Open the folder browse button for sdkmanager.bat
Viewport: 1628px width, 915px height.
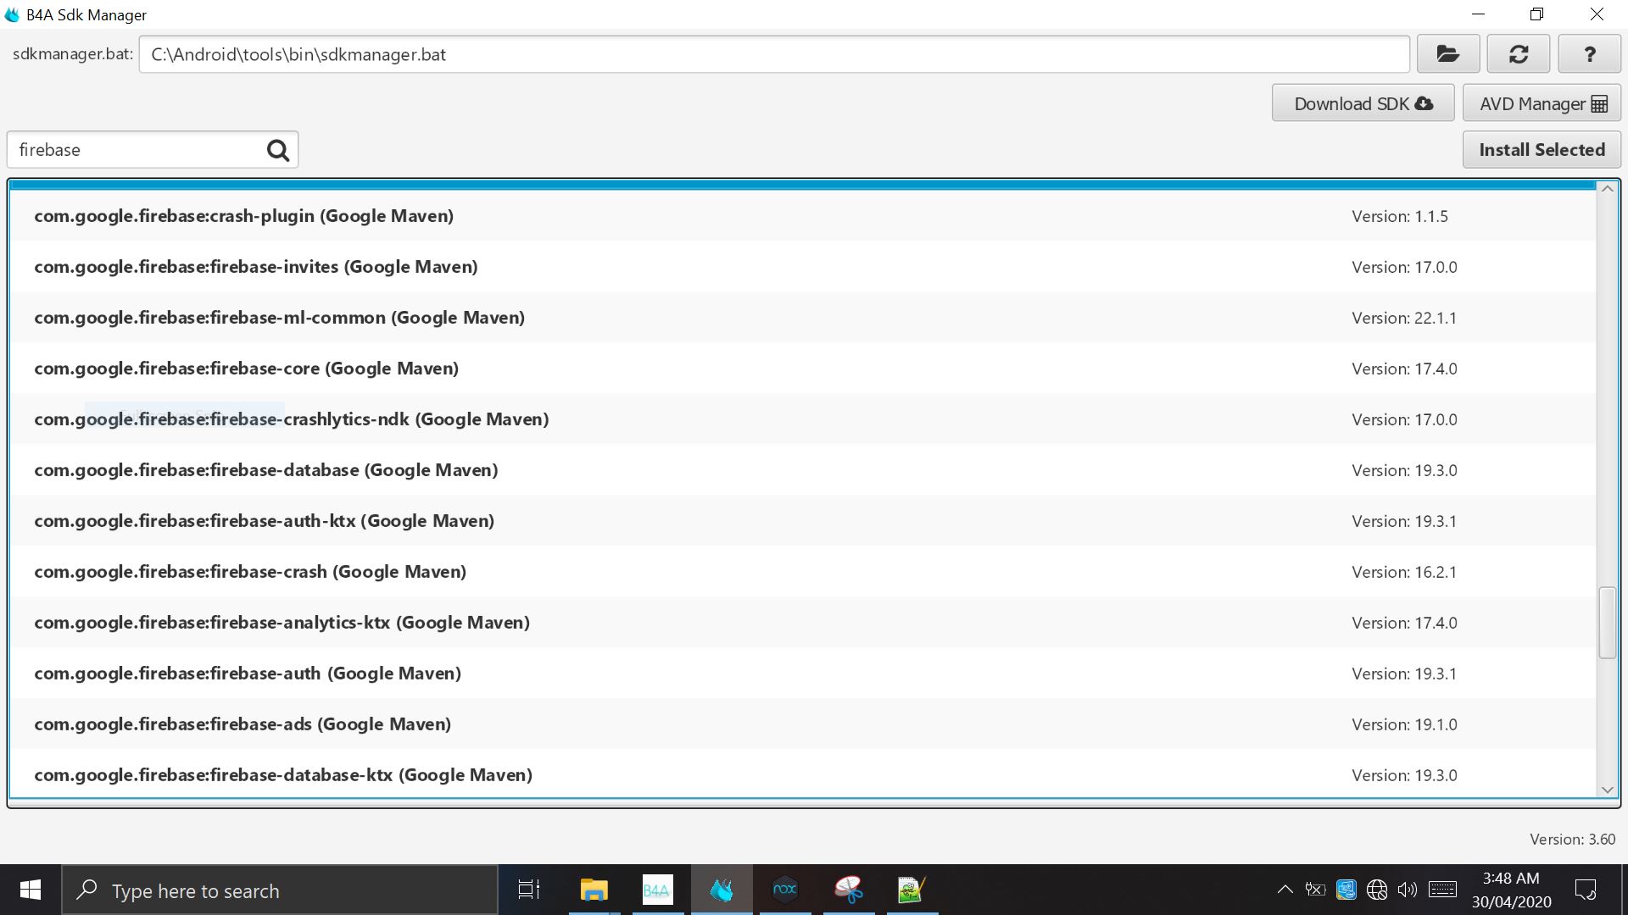(x=1447, y=54)
